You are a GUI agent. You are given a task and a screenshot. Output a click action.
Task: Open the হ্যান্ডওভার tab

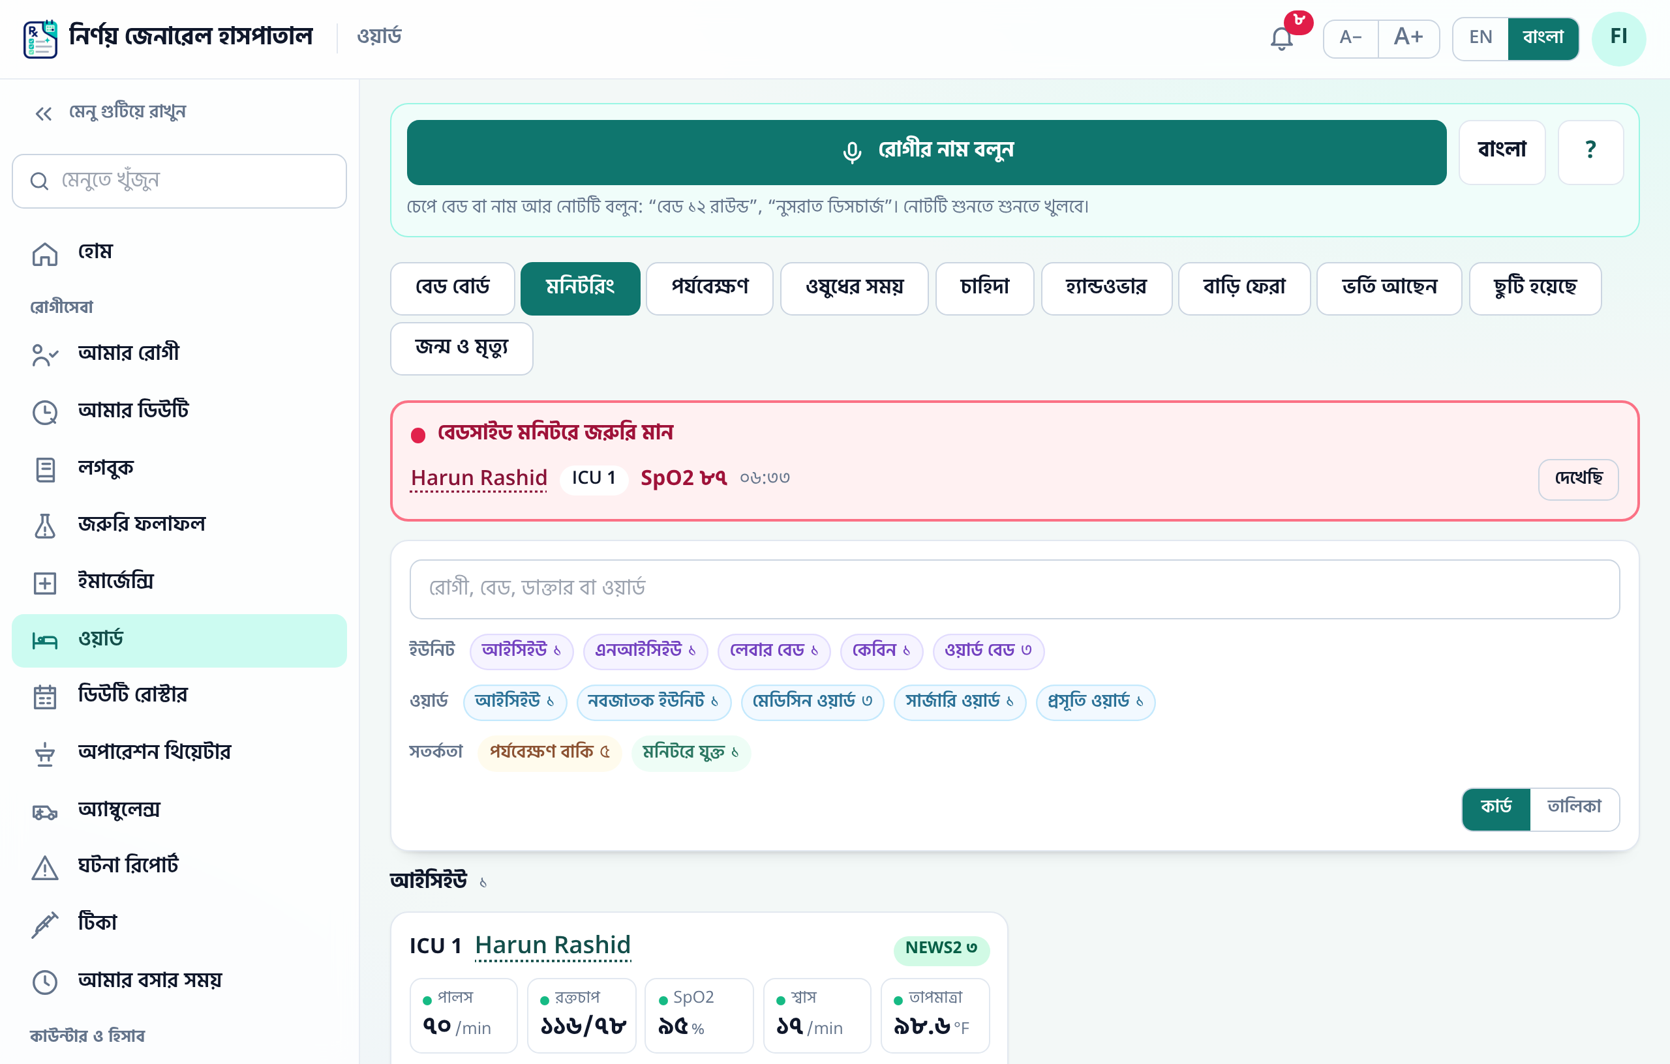point(1106,288)
